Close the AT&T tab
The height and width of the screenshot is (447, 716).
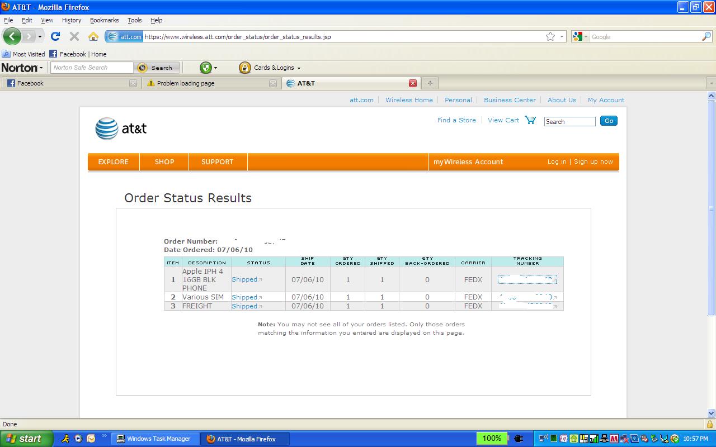coord(413,83)
